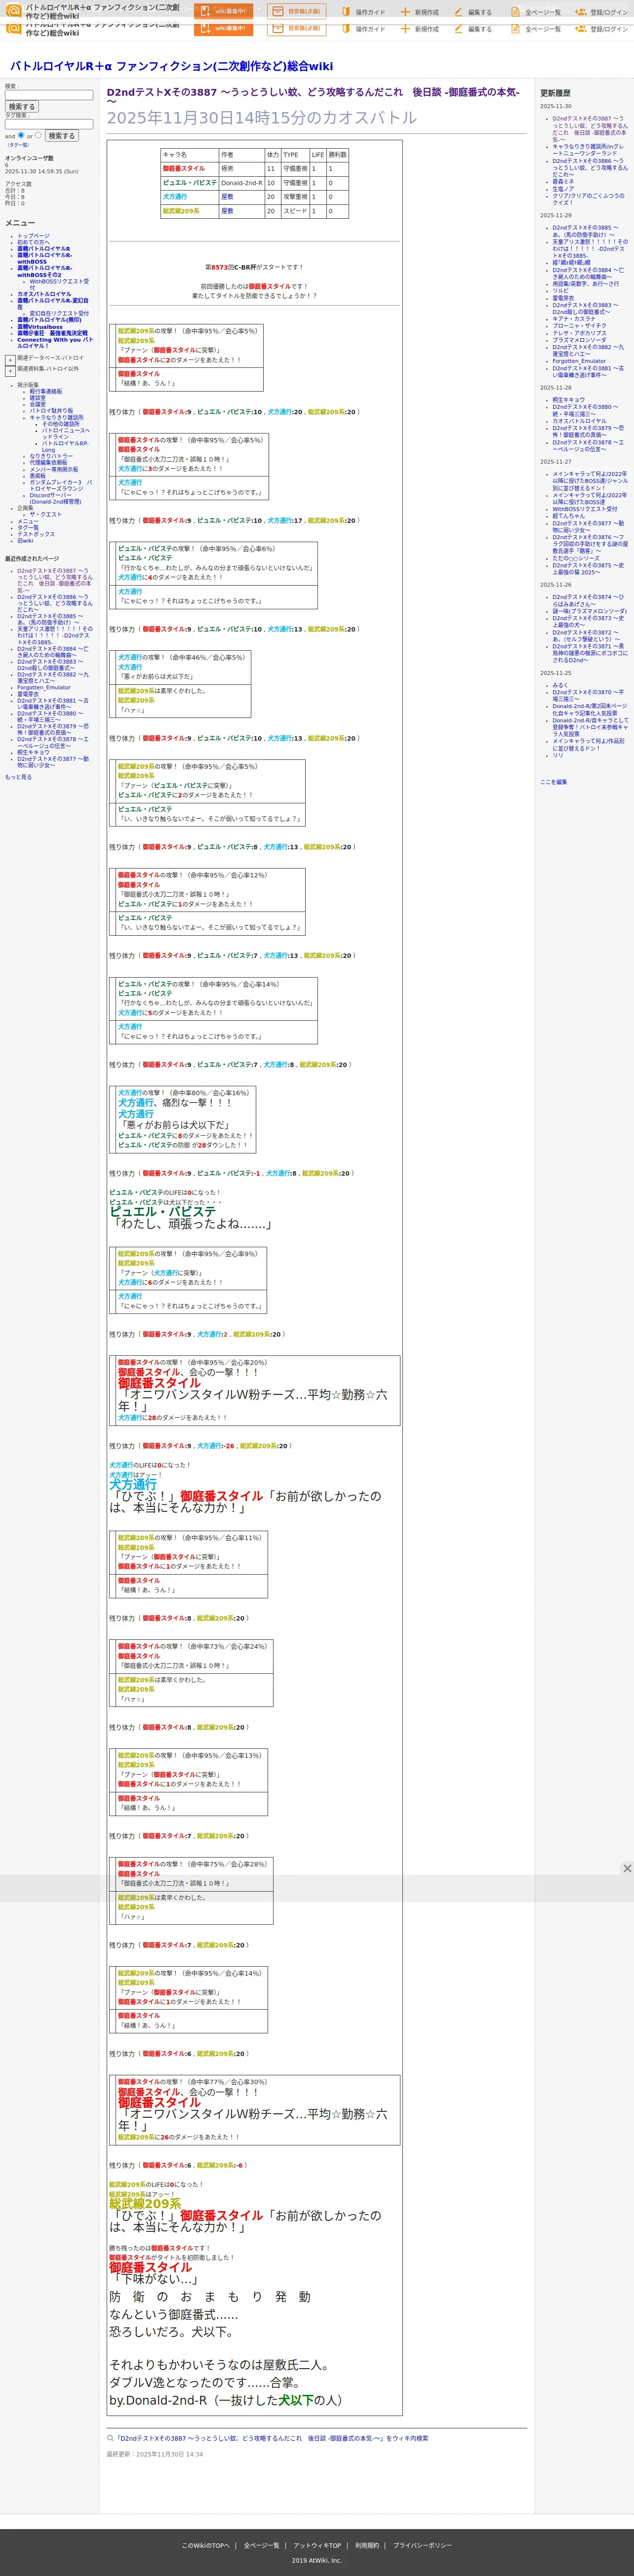Close the floating ad banner X
634x2576 pixels.
[x=627, y=1868]
